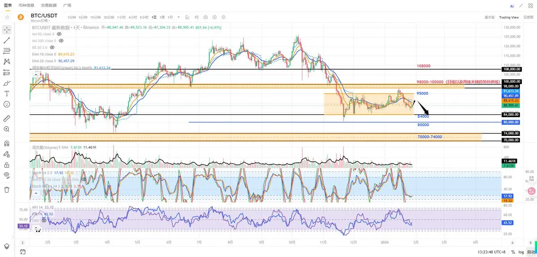
Task: Open the long/short position prediction tool
Action: [7, 72]
